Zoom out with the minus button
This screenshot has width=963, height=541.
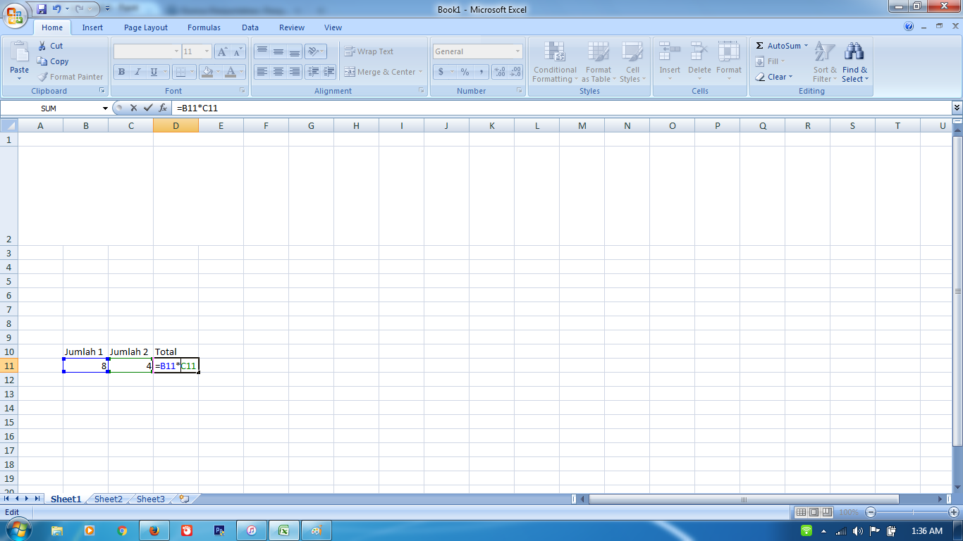871,512
